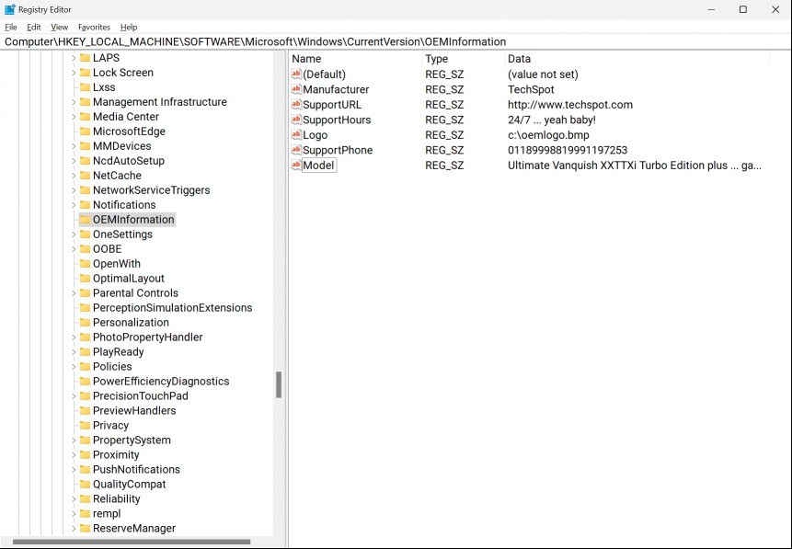Viewport: 792px width, 549px height.
Task: Click the tree pane horizontal scrollbar thumb
Action: (132, 542)
